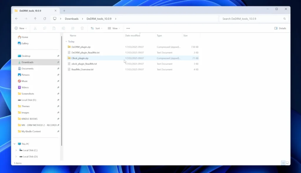Add a new File Explorer tab
Screen dimensions: 301x173
click(64, 11)
